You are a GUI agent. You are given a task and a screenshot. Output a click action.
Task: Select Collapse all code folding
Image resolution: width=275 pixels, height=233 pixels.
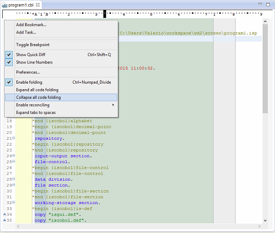[x=38, y=97]
